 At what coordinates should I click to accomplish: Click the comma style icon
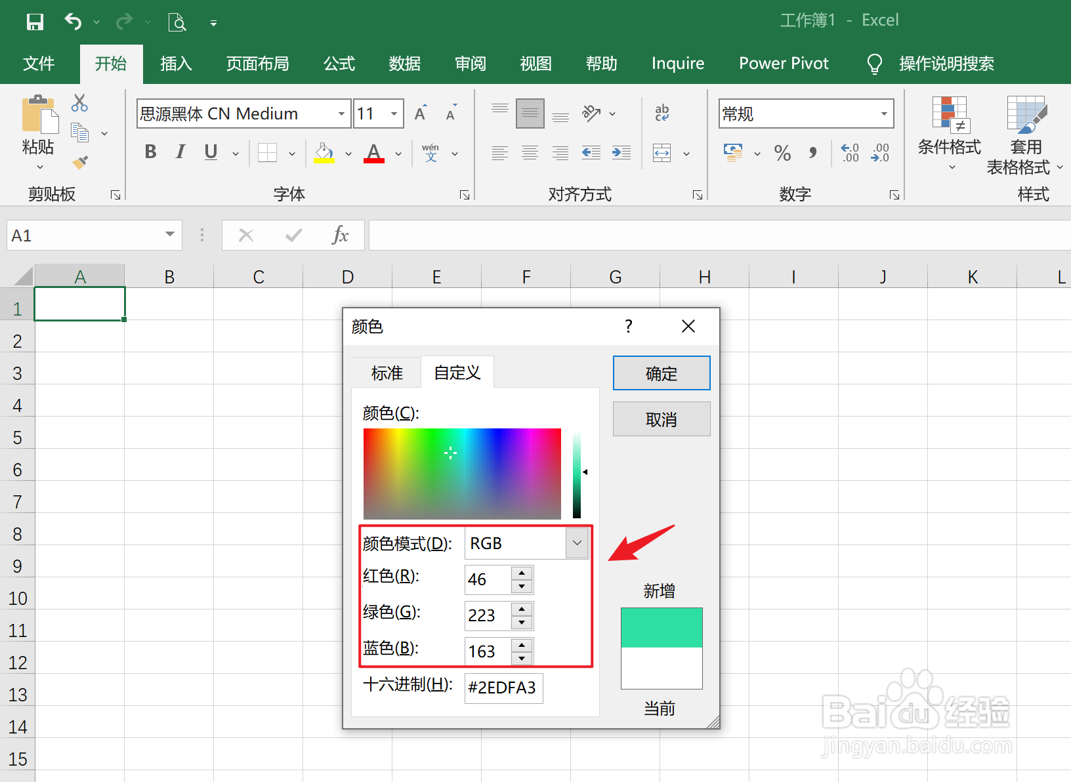click(813, 153)
